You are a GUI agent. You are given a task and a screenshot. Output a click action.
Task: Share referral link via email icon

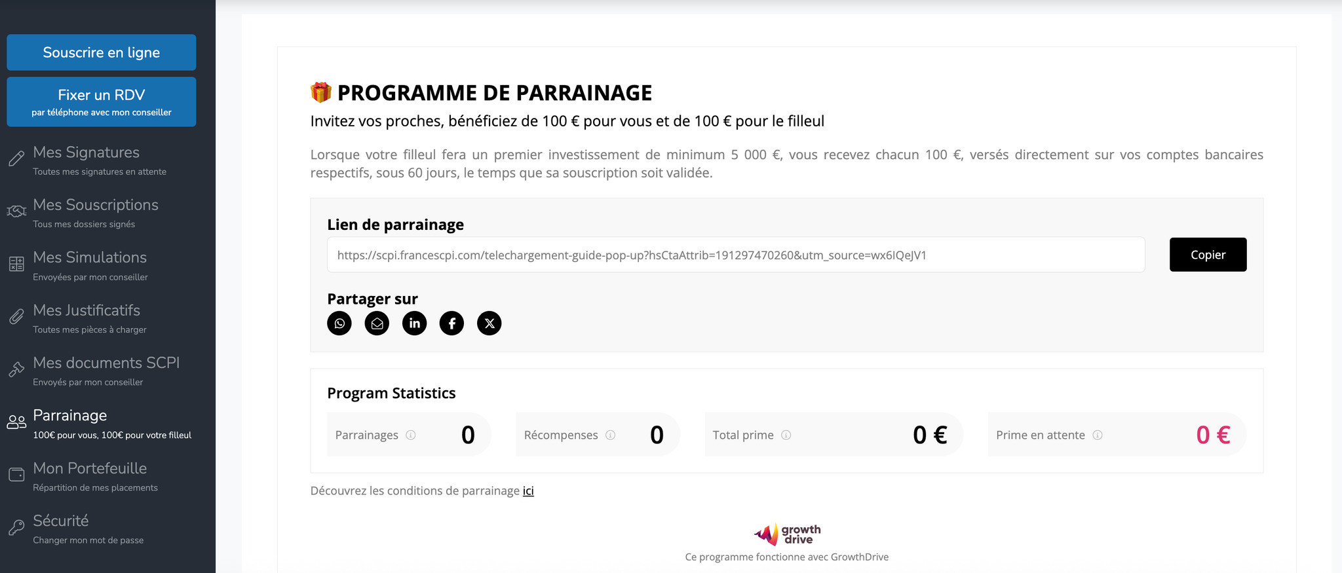377,323
